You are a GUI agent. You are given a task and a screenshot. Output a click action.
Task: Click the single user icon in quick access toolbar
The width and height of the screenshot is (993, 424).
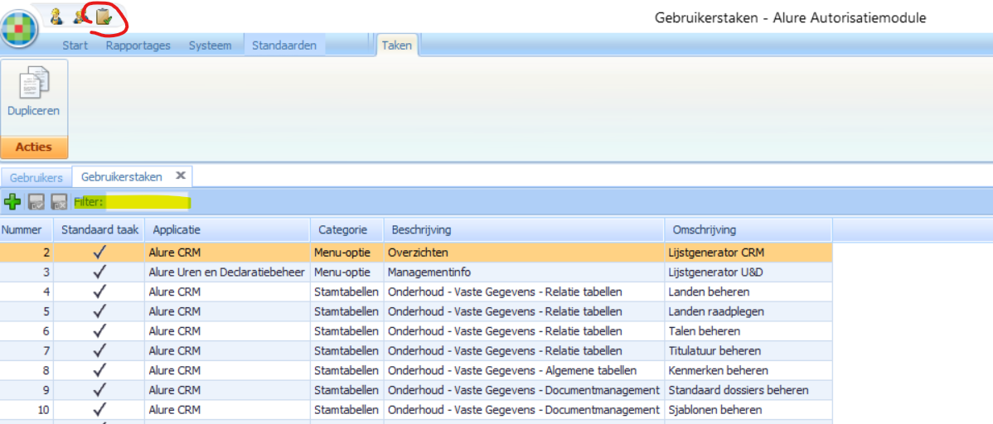[56, 16]
